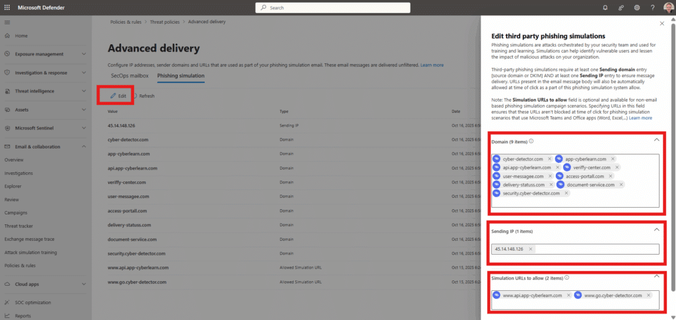Collapse the Sending IP section
This screenshot has height=320, width=676.
tap(656, 230)
